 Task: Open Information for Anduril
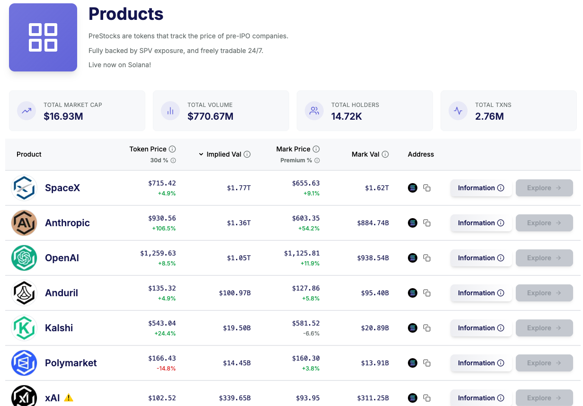pos(481,293)
